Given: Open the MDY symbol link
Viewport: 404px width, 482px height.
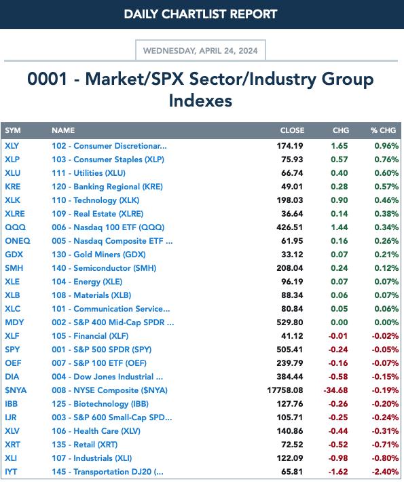Looking at the screenshot, I should tap(14, 322).
